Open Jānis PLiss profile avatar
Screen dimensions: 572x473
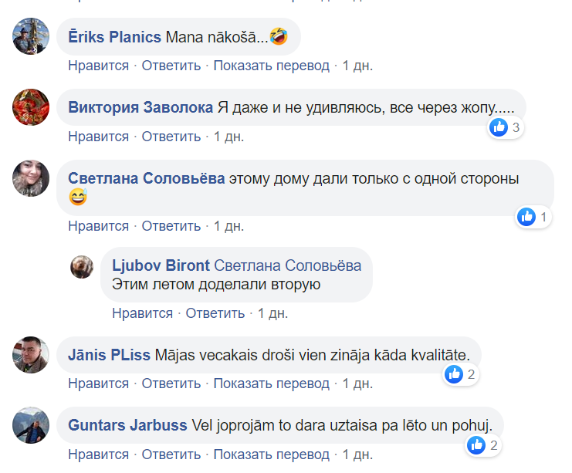31,354
